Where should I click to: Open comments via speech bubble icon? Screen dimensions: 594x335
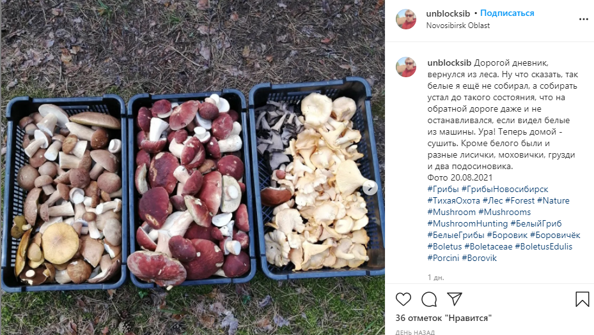tap(429, 299)
